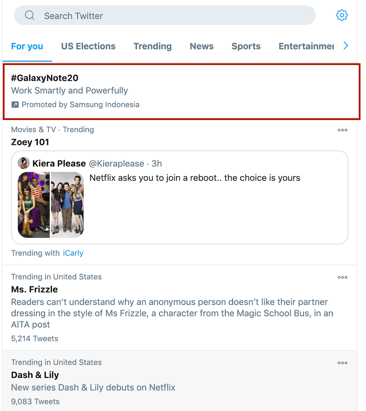Go to the For you tab

tap(27, 46)
